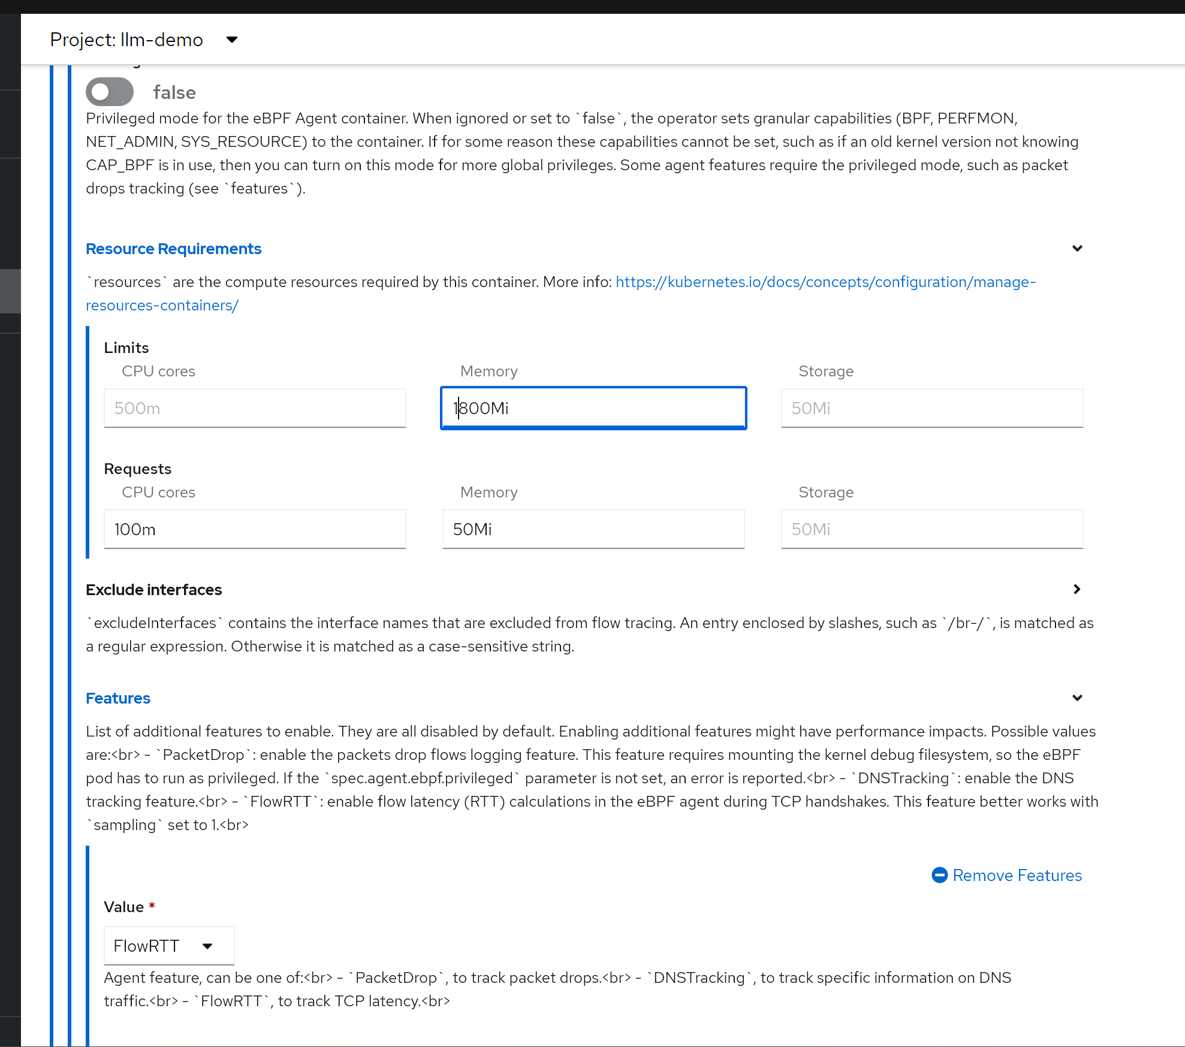Click the Requests CPU cores field
This screenshot has width=1185, height=1047.
click(255, 529)
